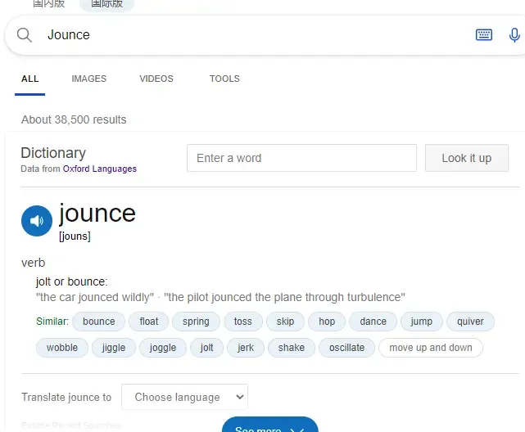Switch to the VIDEOS tab
Screen dimensions: 525x432
pyautogui.click(x=156, y=79)
